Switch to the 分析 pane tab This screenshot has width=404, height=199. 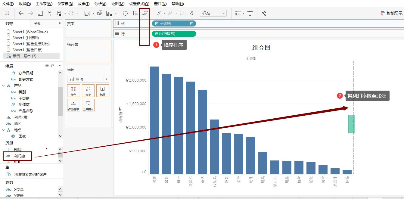click(47, 23)
